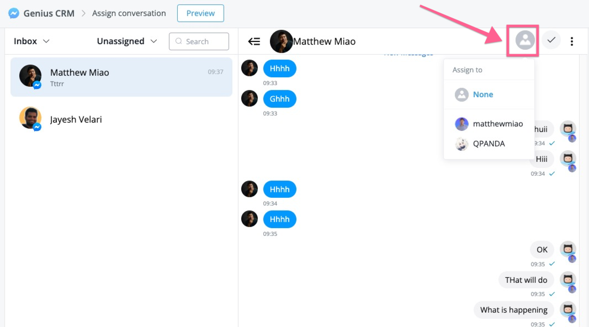The width and height of the screenshot is (589, 327).
Task: Mark conversation done with checkmark icon
Action: [x=551, y=40]
